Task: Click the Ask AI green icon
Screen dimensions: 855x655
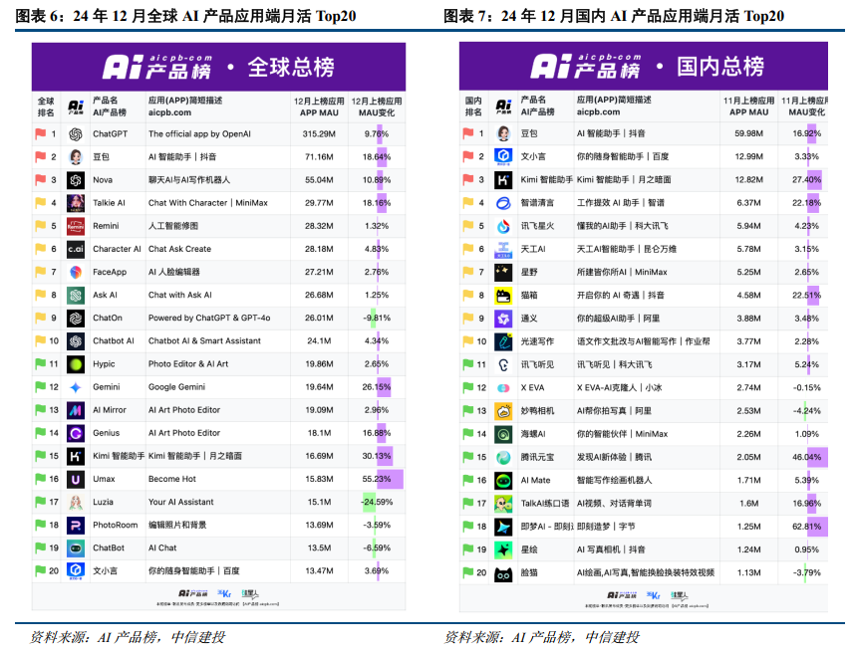Action: [76, 295]
